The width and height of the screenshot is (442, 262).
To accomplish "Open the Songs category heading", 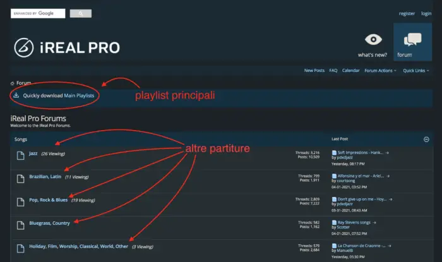I will click(x=21, y=140).
